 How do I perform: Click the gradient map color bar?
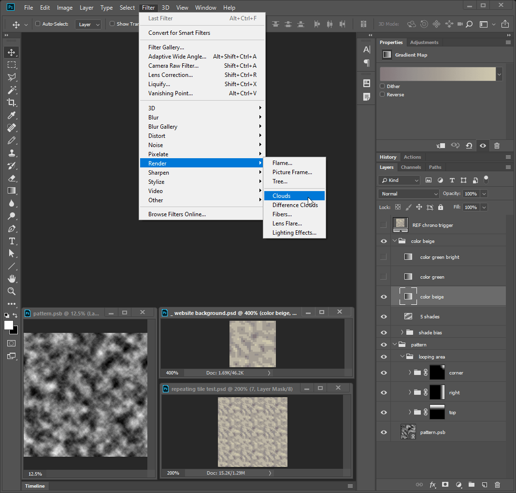coord(438,74)
